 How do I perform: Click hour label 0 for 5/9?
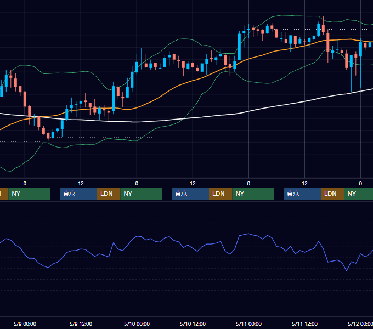pos(25,184)
